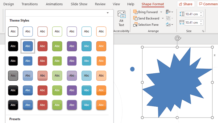Open the View tab
This screenshot has height=123, width=218.
pyautogui.click(x=116, y=4)
